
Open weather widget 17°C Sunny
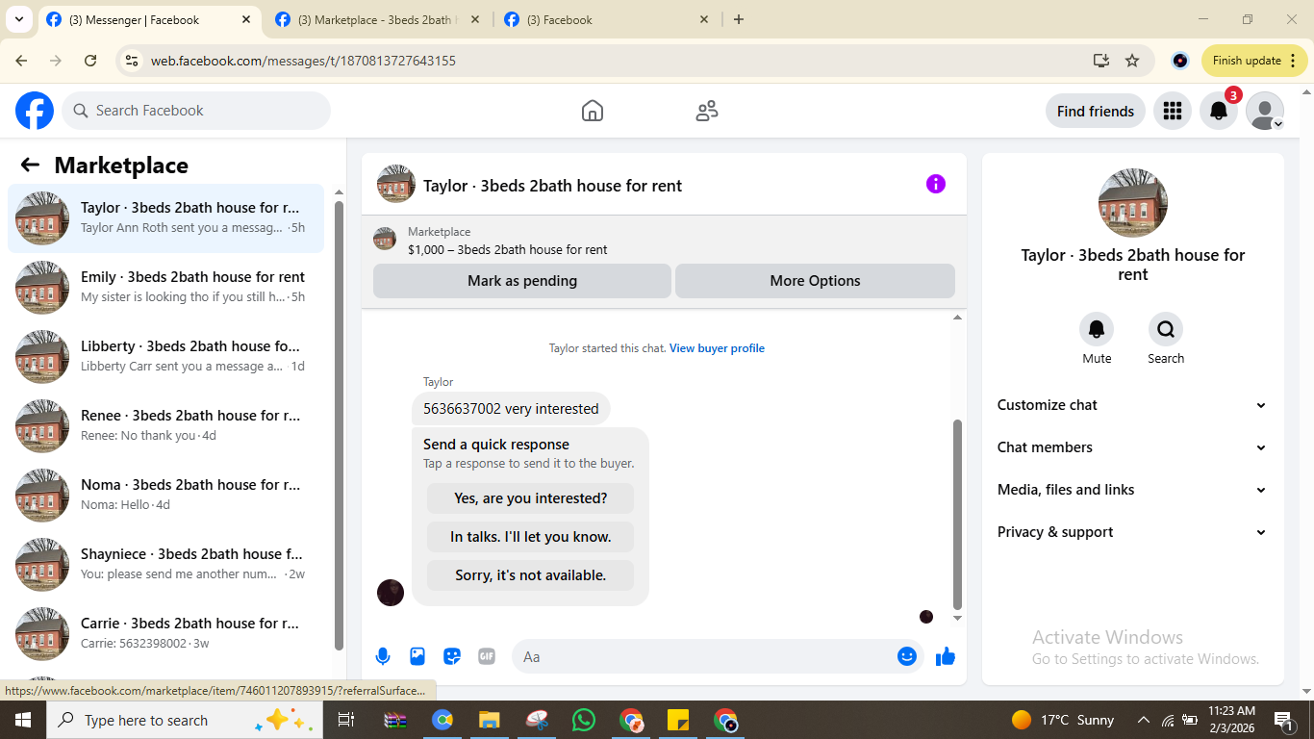click(1063, 720)
